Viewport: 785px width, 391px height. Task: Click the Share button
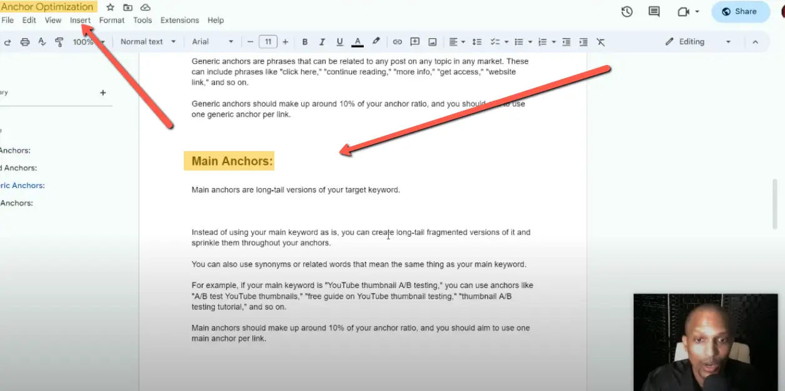pyautogui.click(x=740, y=11)
